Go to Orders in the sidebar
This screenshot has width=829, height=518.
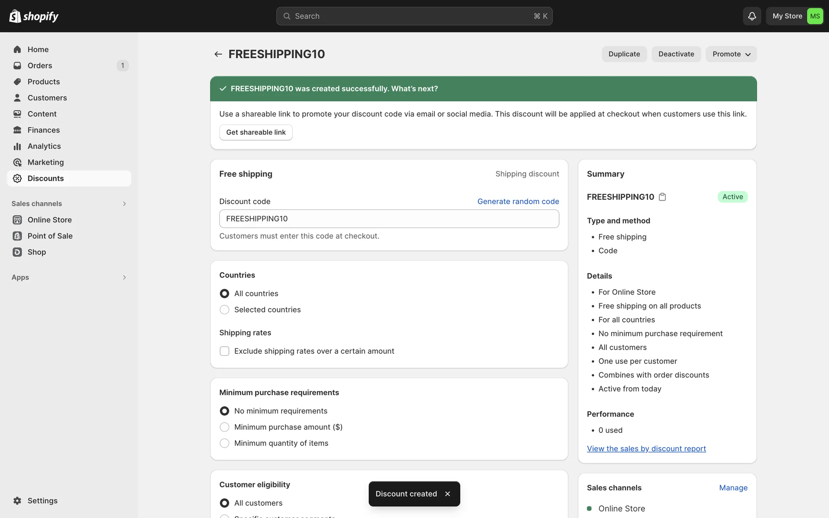coord(40,66)
